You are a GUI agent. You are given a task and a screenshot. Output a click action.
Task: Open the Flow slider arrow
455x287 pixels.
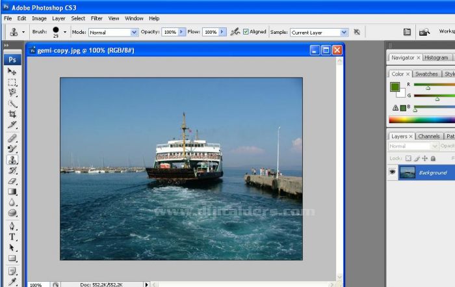pos(222,32)
